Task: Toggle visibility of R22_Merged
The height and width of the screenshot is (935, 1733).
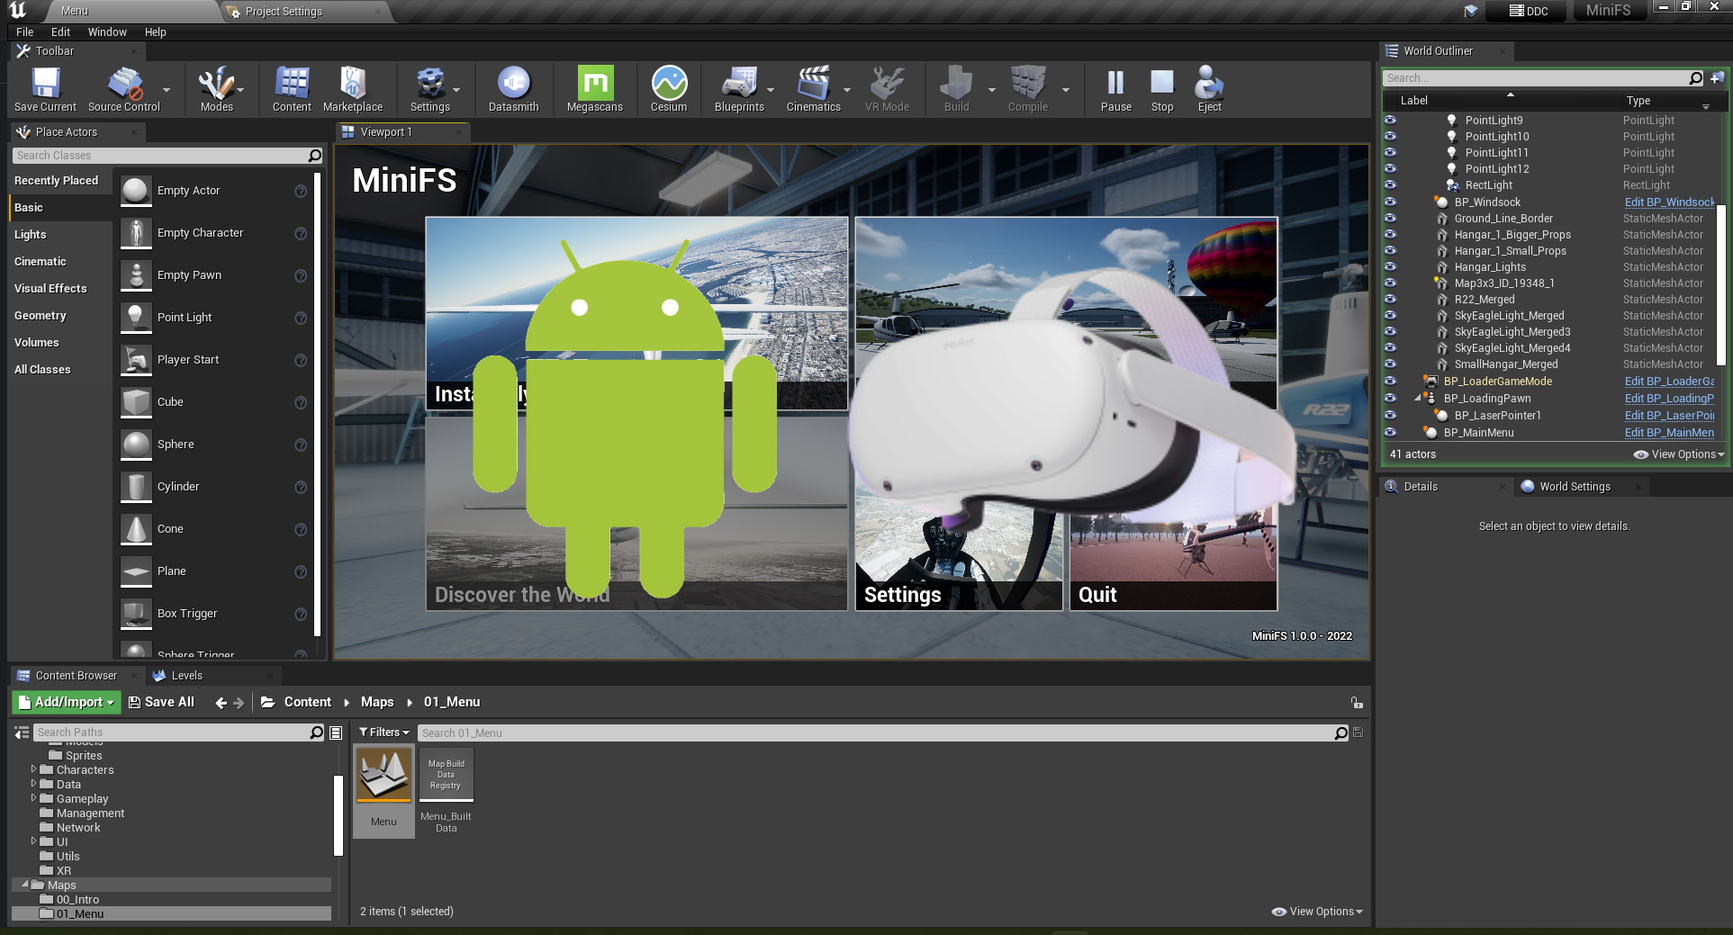Action: (1390, 299)
